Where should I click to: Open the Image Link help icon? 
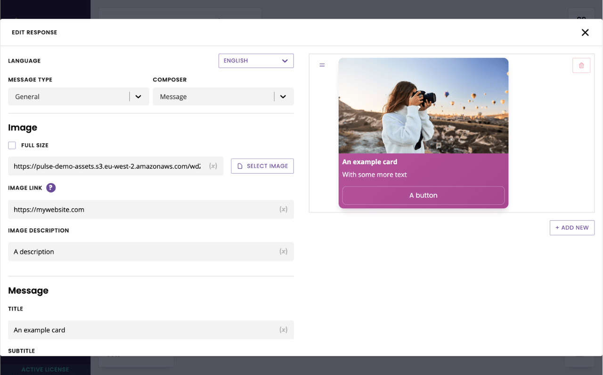pos(51,188)
